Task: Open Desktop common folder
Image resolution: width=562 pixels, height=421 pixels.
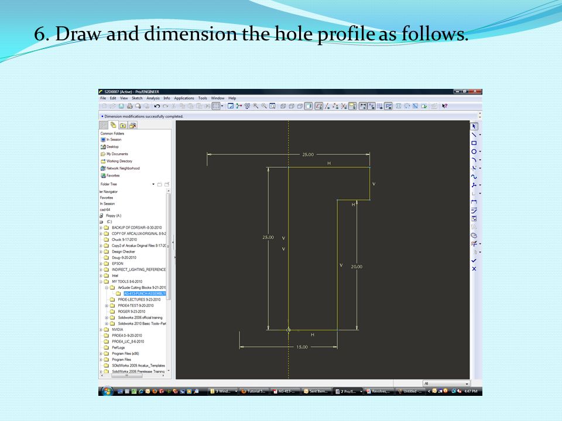Action: pos(109,147)
